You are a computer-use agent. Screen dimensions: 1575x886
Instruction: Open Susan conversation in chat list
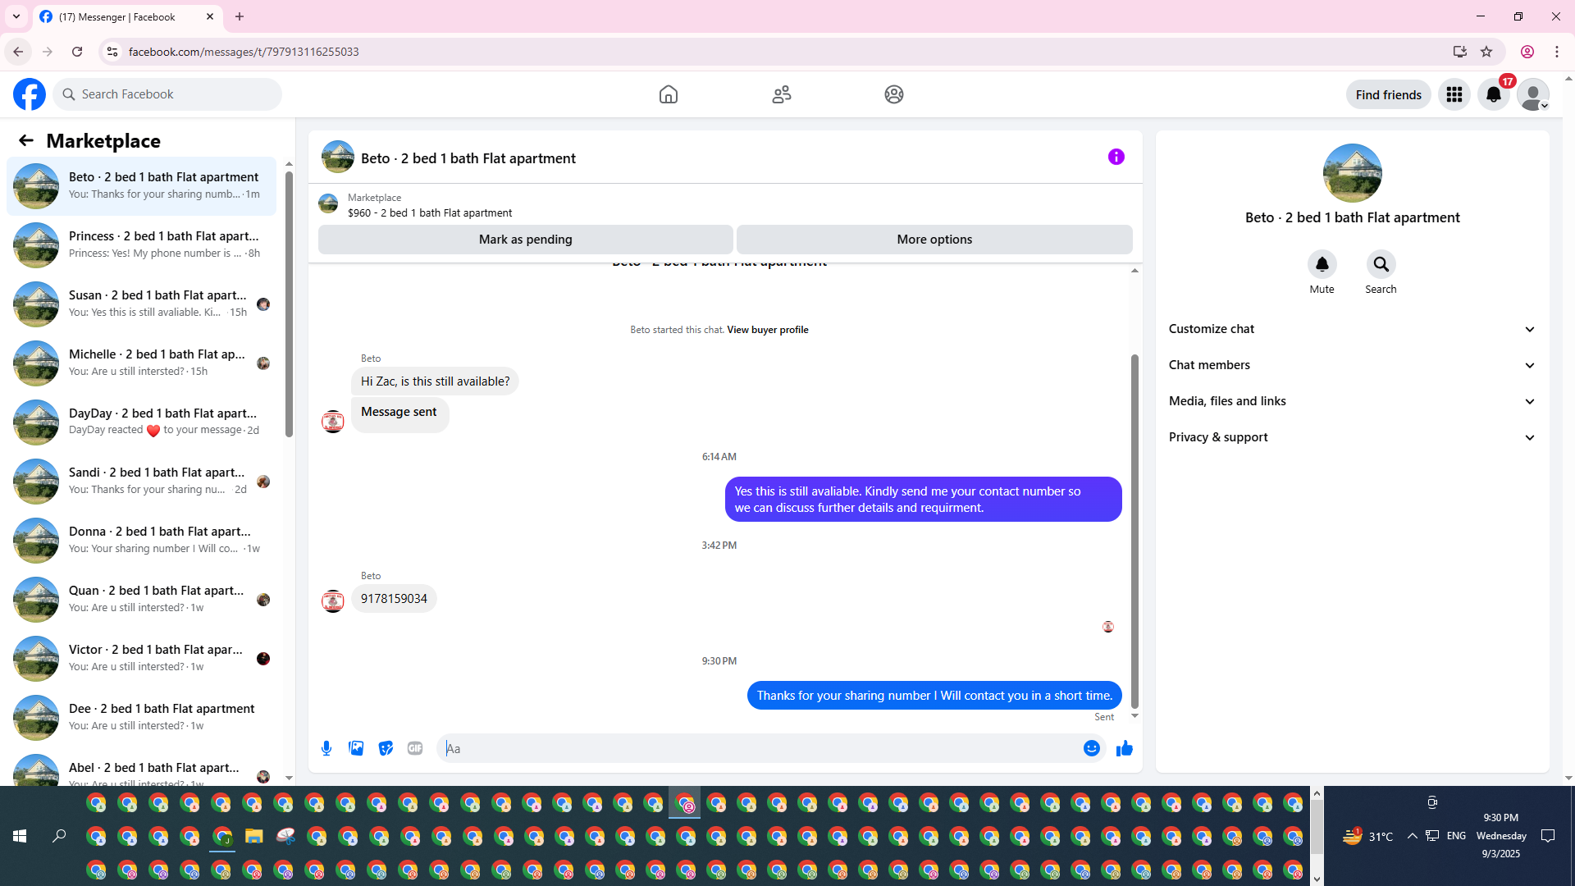coord(141,304)
